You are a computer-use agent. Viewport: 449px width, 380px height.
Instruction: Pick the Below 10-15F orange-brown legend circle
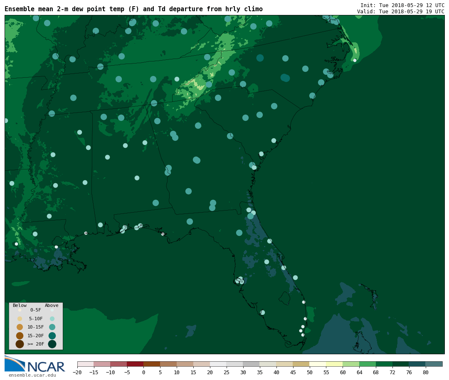point(20,327)
